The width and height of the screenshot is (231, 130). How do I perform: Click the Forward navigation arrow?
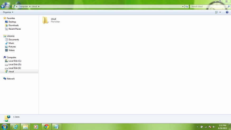tap(7, 7)
